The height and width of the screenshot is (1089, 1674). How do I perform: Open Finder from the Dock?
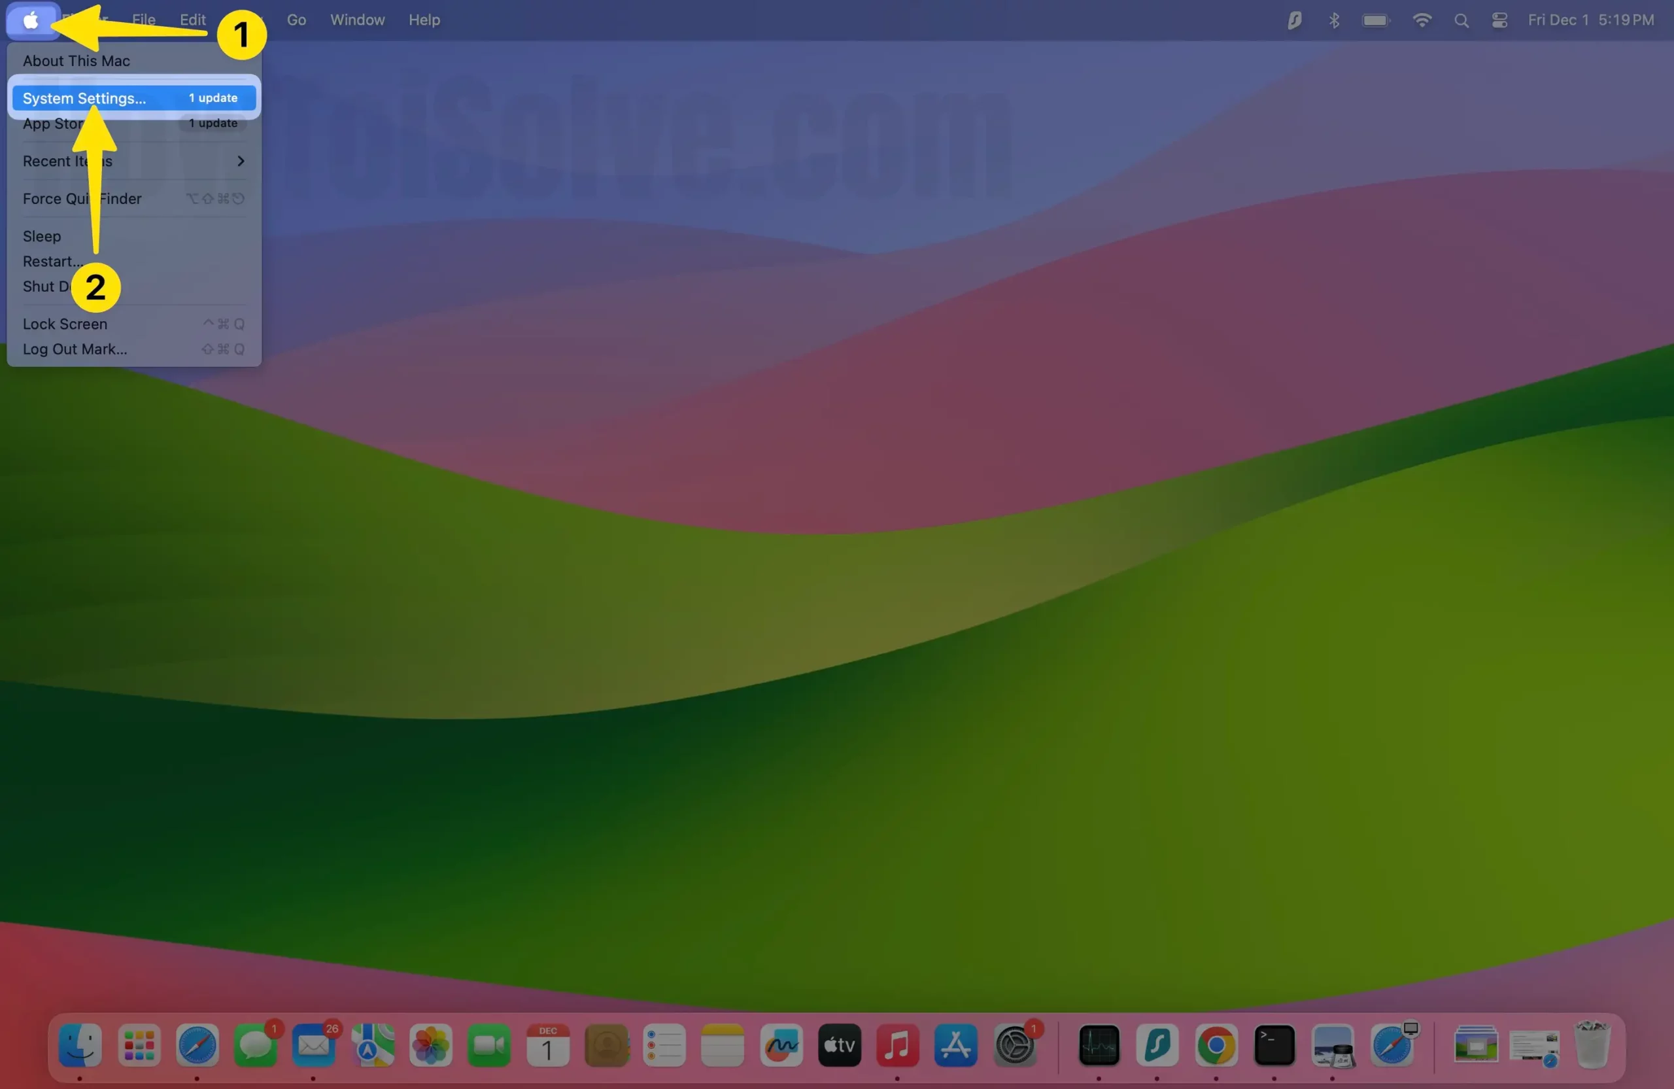(x=80, y=1045)
